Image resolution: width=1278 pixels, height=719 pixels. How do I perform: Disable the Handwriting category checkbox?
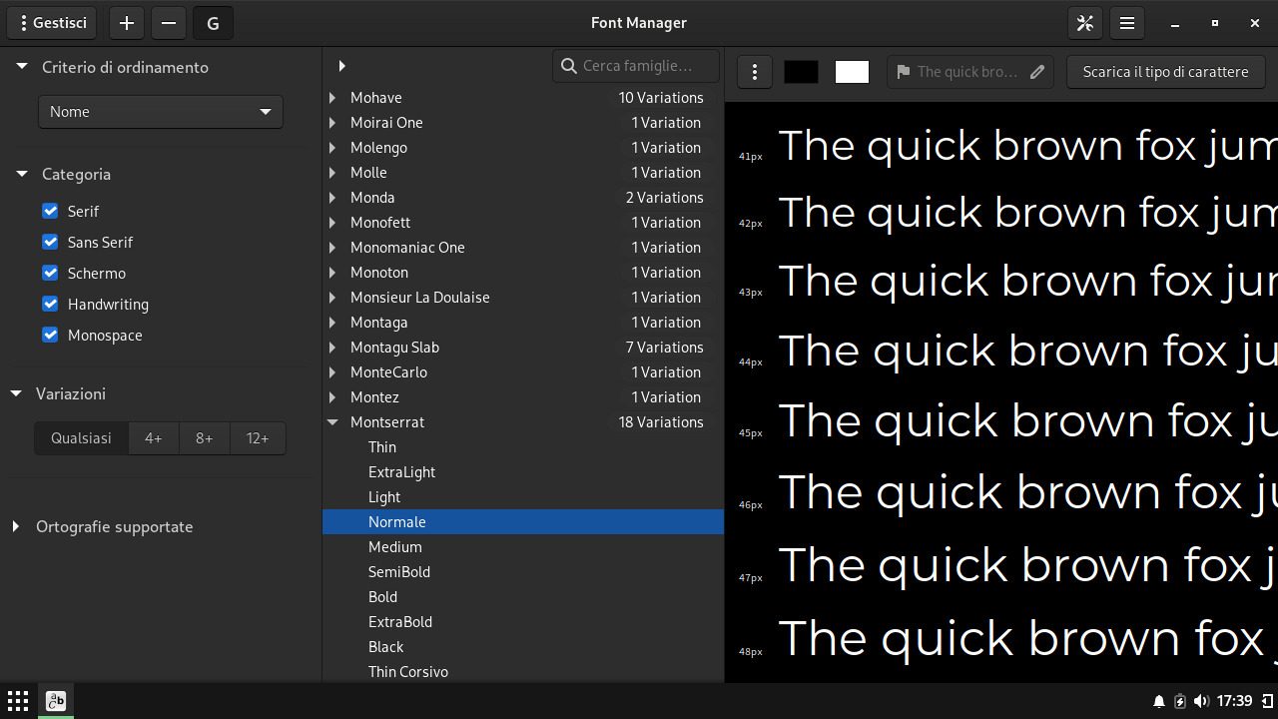click(x=50, y=304)
